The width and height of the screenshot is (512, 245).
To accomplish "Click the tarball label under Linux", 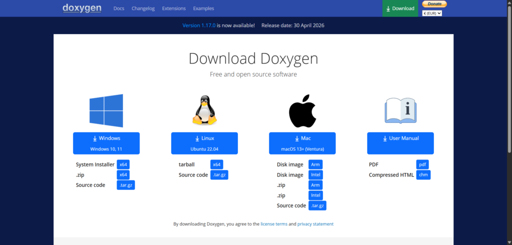I will [187, 164].
